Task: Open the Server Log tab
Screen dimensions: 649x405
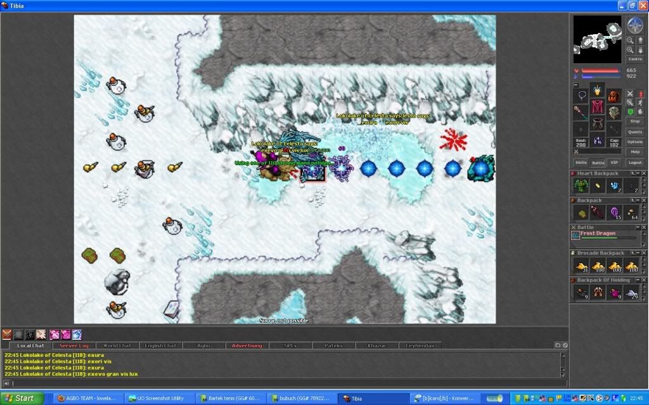Action: coord(74,346)
